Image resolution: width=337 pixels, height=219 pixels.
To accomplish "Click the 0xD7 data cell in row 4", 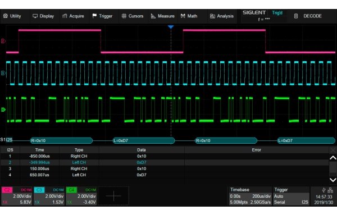I will click(x=142, y=175).
